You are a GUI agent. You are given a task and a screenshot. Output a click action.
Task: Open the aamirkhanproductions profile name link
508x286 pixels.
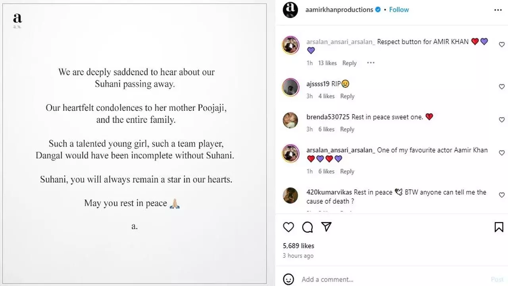(x=339, y=10)
